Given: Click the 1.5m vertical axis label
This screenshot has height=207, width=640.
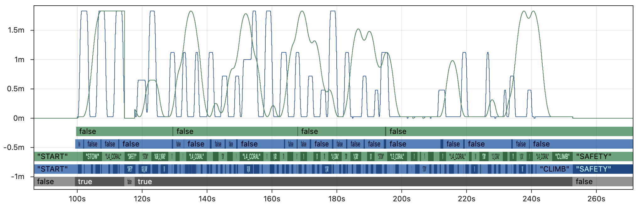Looking at the screenshot, I should pos(16,30).
